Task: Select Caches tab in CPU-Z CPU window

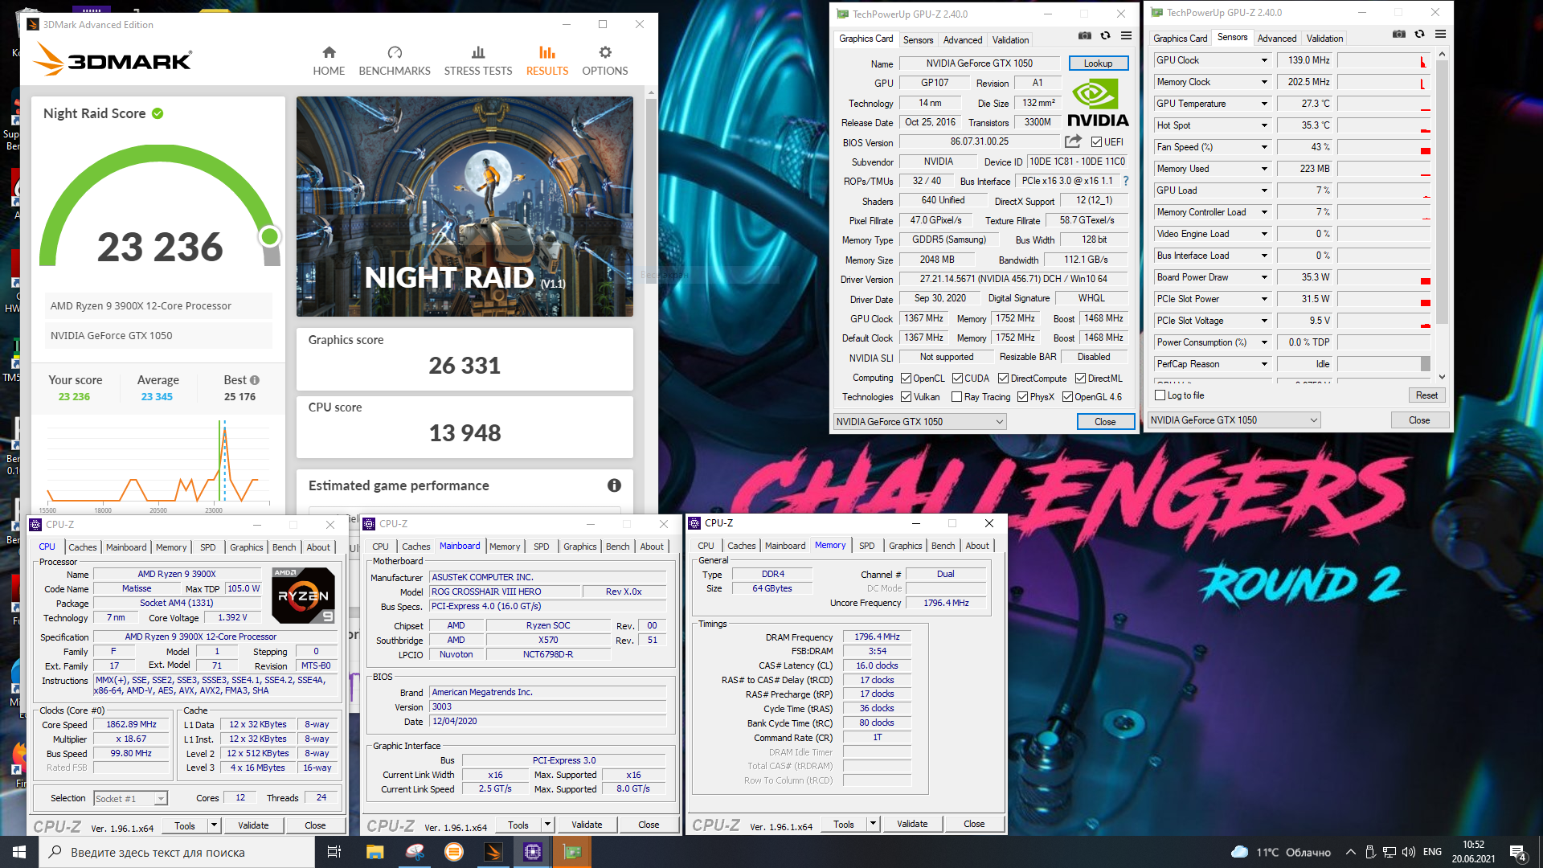Action: tap(83, 547)
